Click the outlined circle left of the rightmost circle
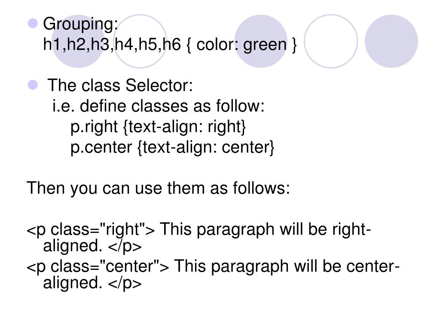Viewport: 440px width, 330px height. coord(331,41)
